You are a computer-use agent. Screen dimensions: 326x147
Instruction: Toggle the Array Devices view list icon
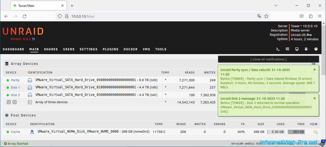(x=313, y=64)
